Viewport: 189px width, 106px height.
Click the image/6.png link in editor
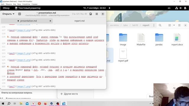(24, 60)
